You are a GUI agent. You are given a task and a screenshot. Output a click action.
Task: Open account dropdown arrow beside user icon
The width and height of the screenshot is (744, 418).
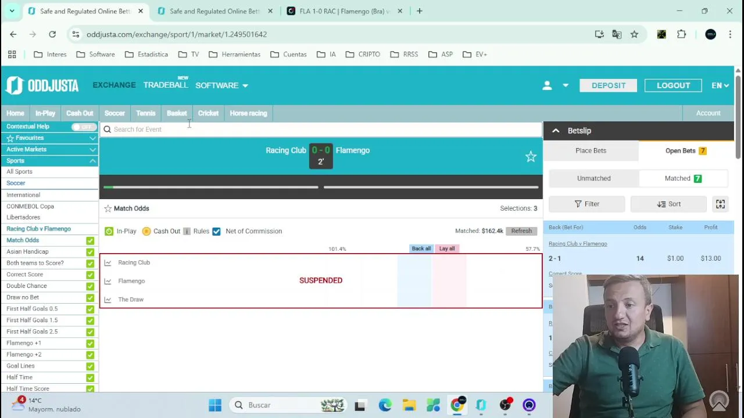[565, 85]
